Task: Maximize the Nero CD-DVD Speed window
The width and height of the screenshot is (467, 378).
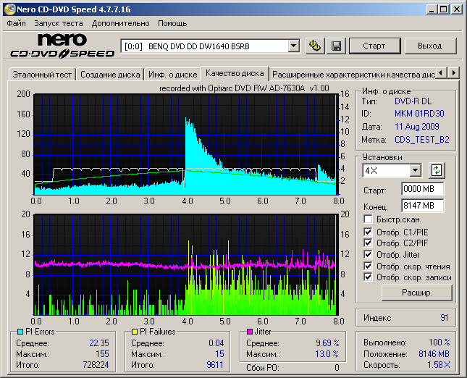Action: point(443,9)
